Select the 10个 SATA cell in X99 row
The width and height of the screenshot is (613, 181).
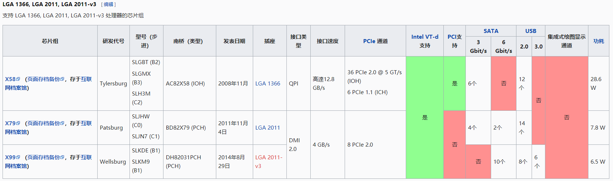coord(503,161)
